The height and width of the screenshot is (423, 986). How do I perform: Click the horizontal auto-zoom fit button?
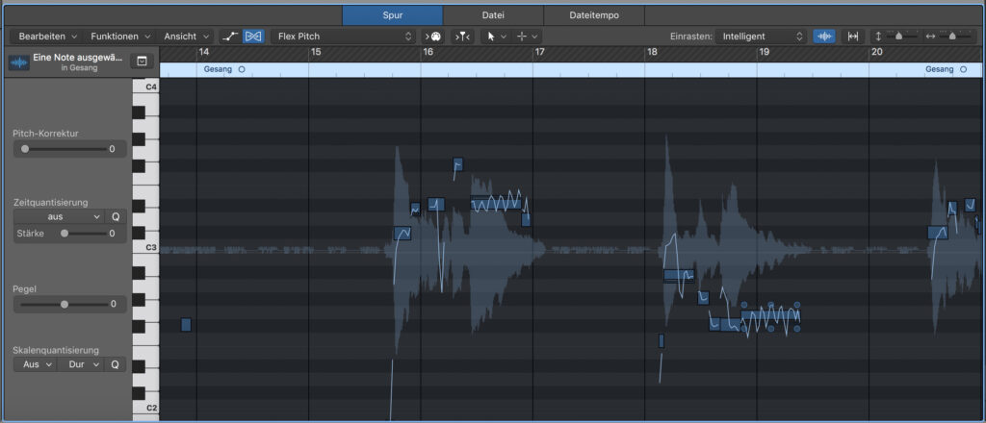pos(853,37)
